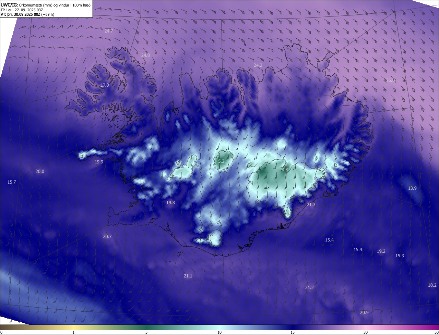Click the map value 26.0
This screenshot has width=439, height=335.
(x=391, y=80)
